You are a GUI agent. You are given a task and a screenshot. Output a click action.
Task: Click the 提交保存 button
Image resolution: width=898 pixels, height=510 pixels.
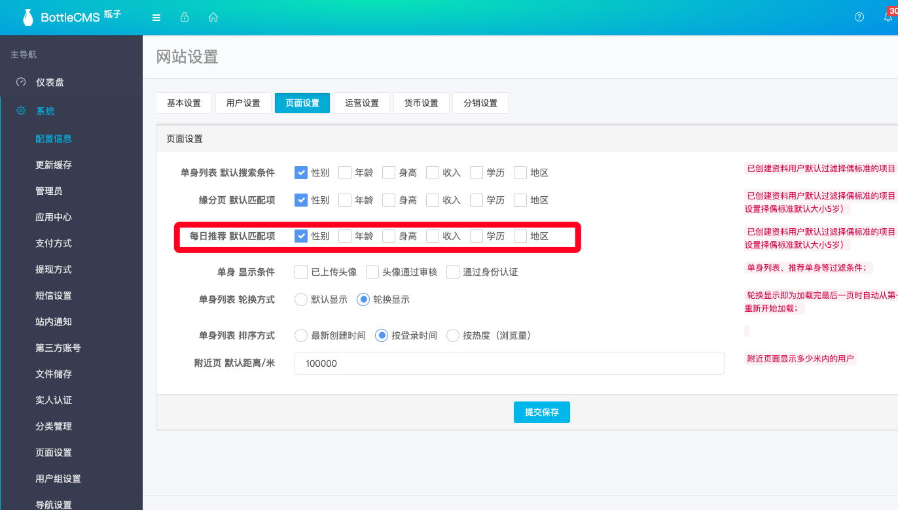[542, 413]
